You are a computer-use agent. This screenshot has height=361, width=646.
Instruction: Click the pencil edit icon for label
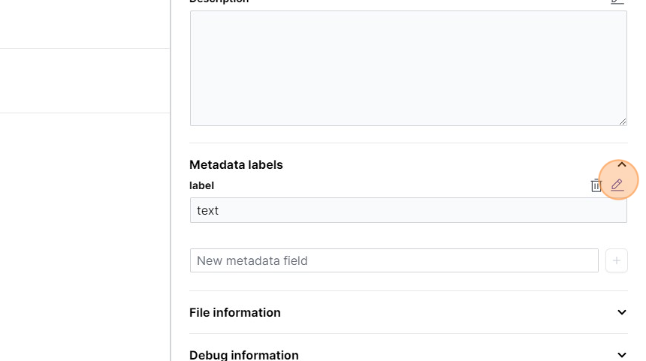[617, 185]
